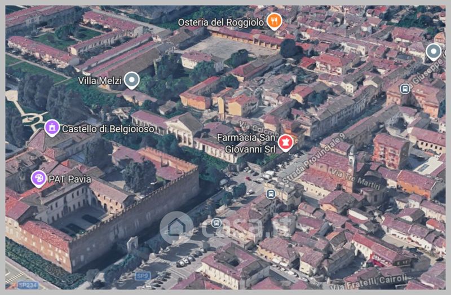The height and width of the screenshot is (295, 451).
Task: Open the Osteria del Roggiolo text label
Action: (220, 22)
